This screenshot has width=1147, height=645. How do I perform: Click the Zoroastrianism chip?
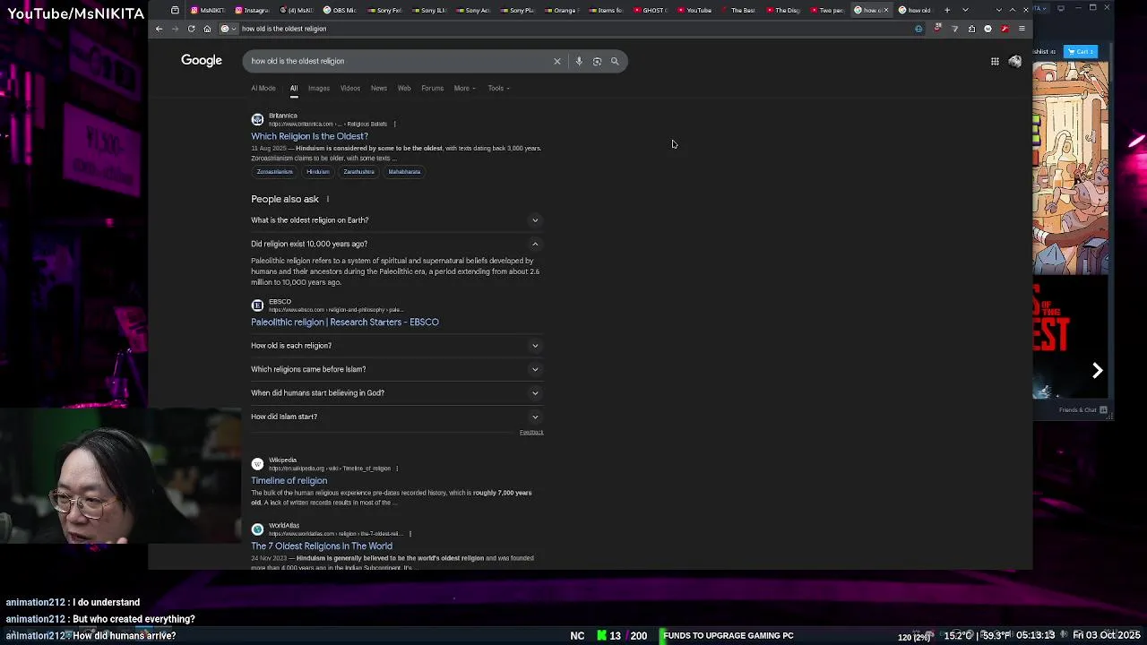click(274, 172)
